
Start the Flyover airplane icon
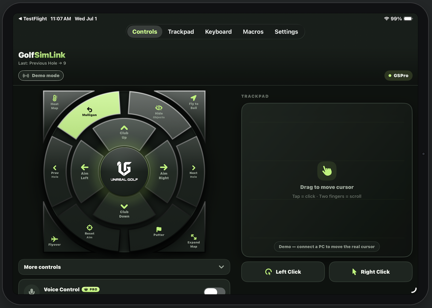55,239
